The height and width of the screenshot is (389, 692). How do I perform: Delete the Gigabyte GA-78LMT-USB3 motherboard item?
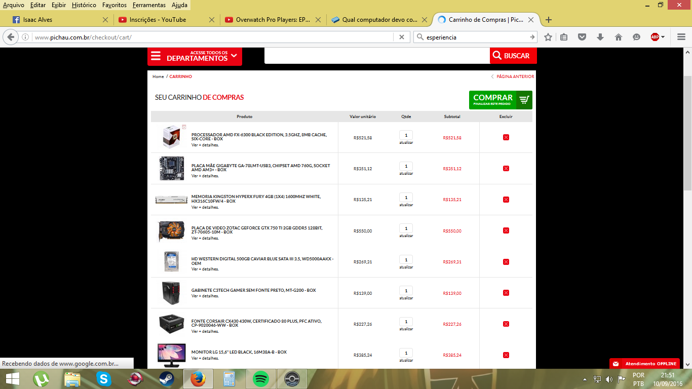(x=506, y=168)
